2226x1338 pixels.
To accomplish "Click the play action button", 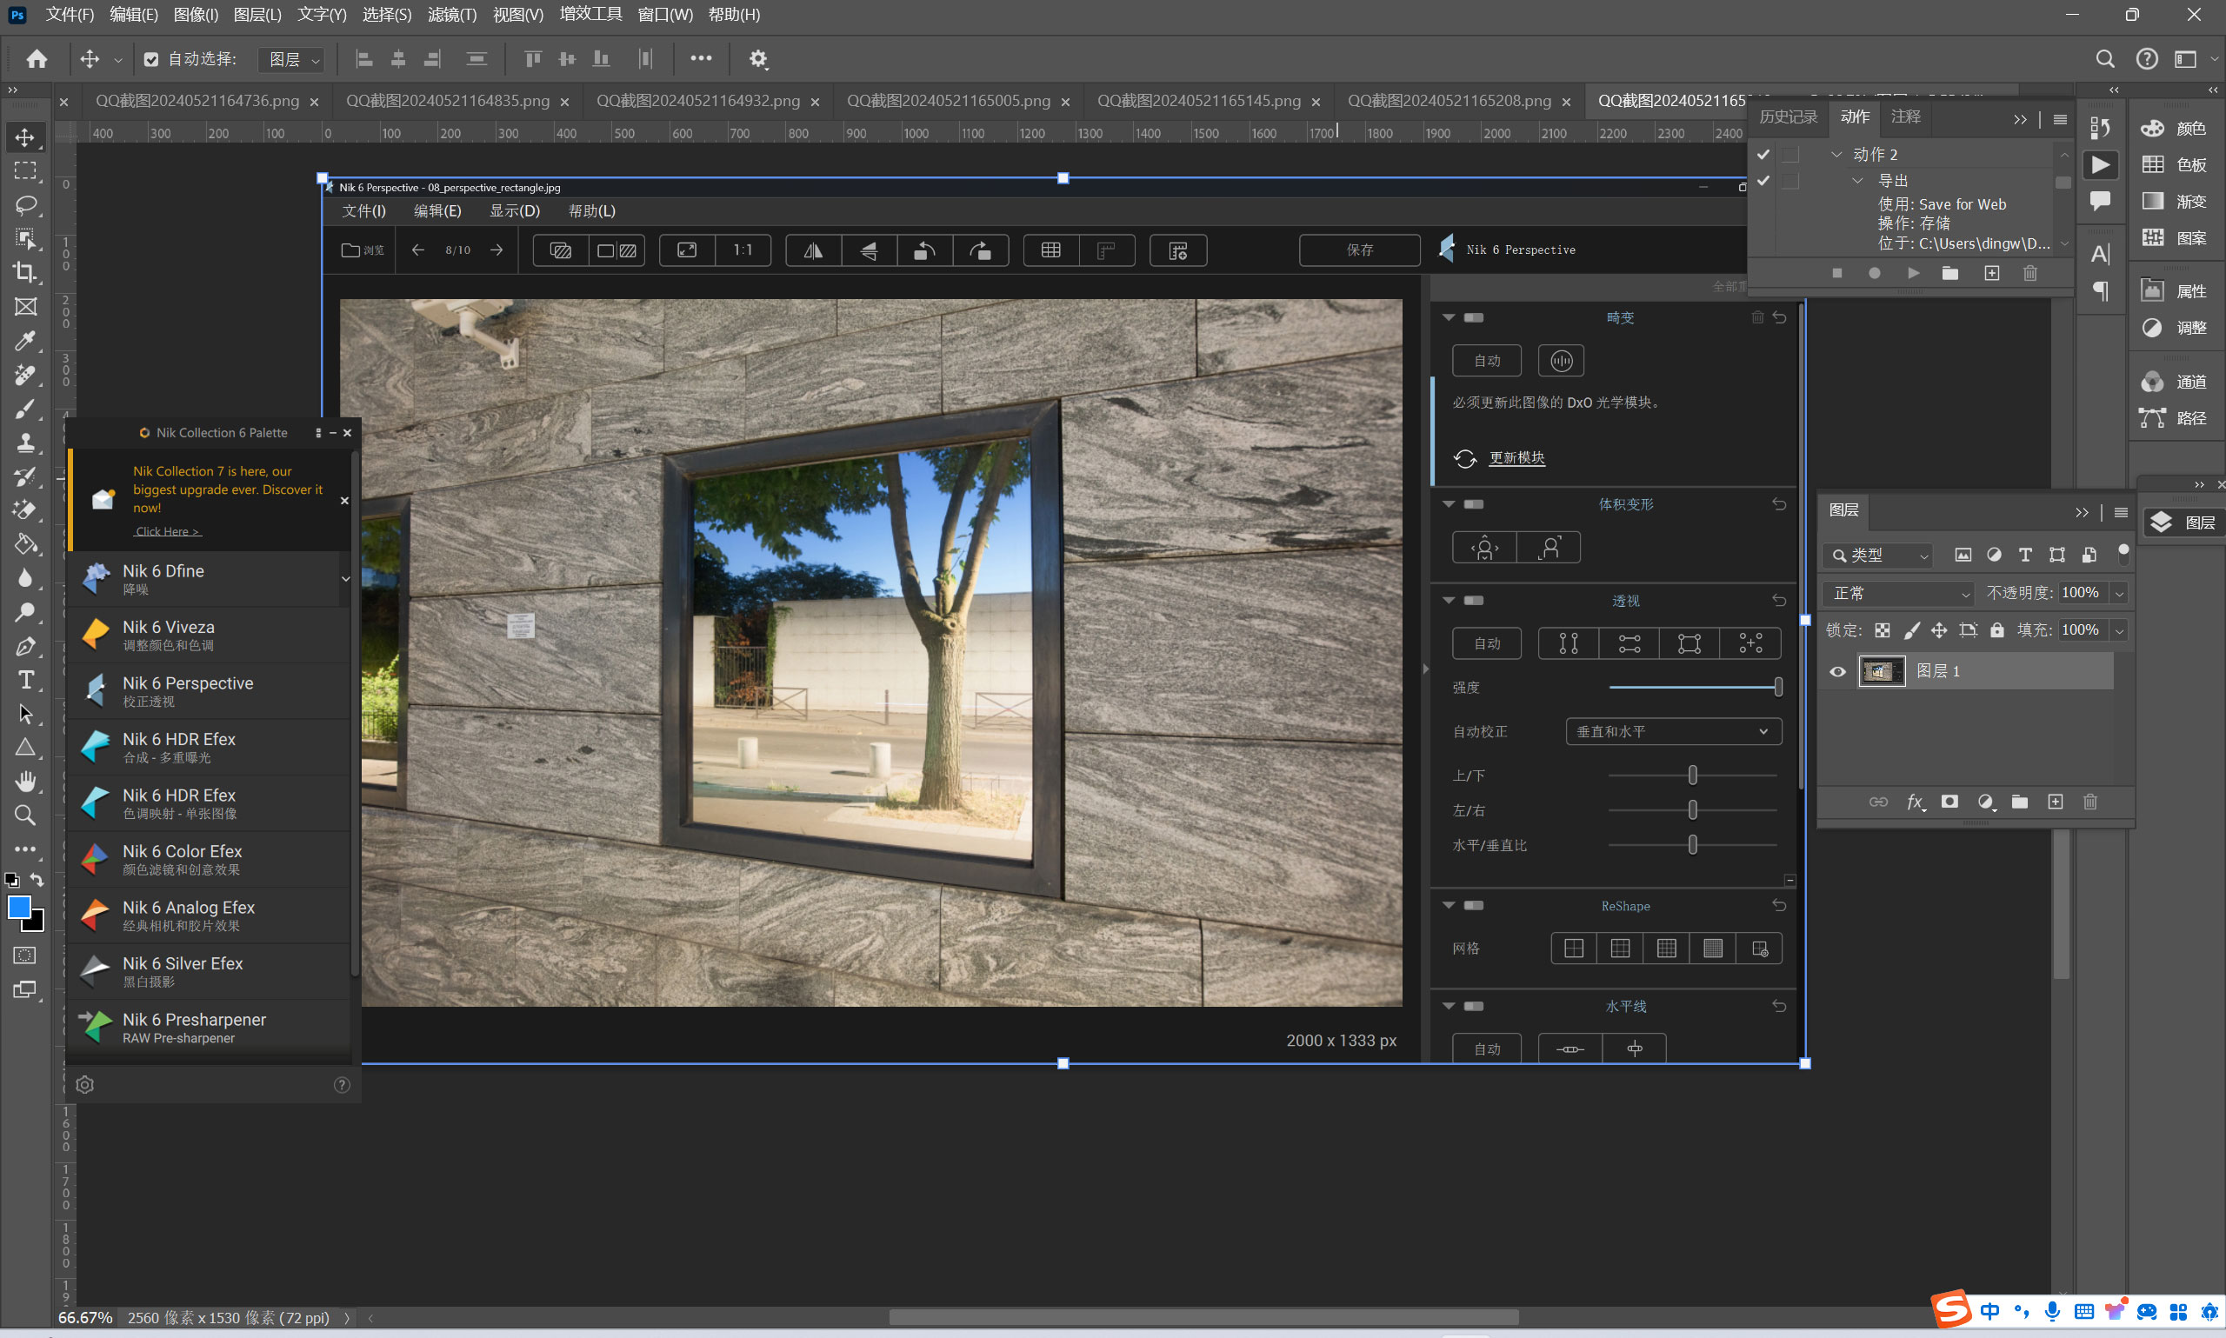I will tap(1913, 273).
